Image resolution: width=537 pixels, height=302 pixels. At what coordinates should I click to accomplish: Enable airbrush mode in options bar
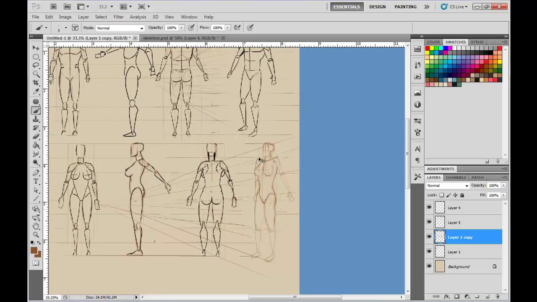pyautogui.click(x=237, y=28)
